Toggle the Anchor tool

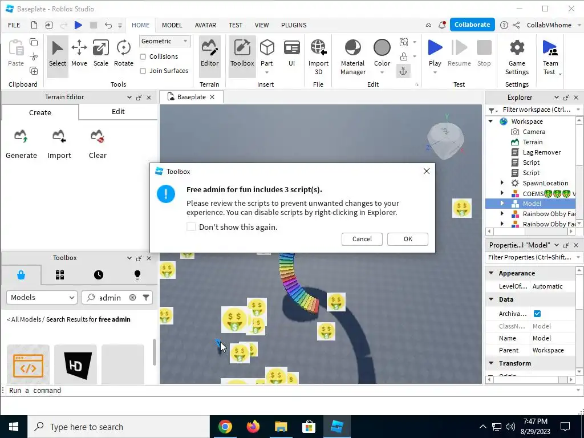point(403,71)
